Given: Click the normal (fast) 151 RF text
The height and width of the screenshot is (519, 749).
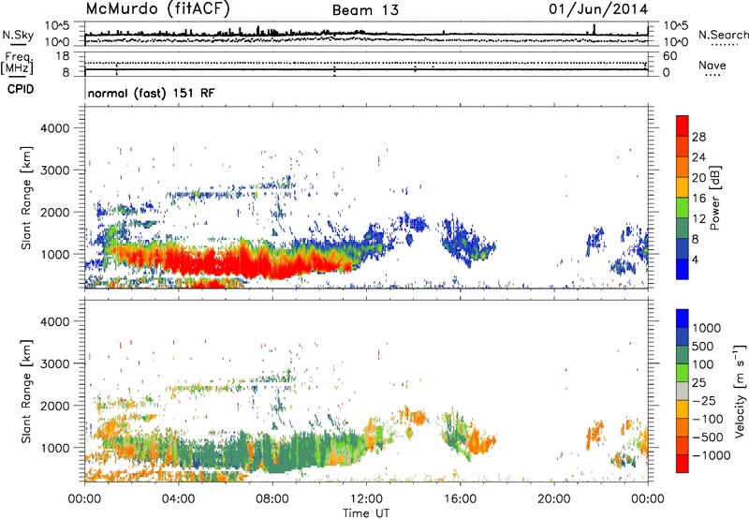Looking at the screenshot, I should tap(152, 93).
